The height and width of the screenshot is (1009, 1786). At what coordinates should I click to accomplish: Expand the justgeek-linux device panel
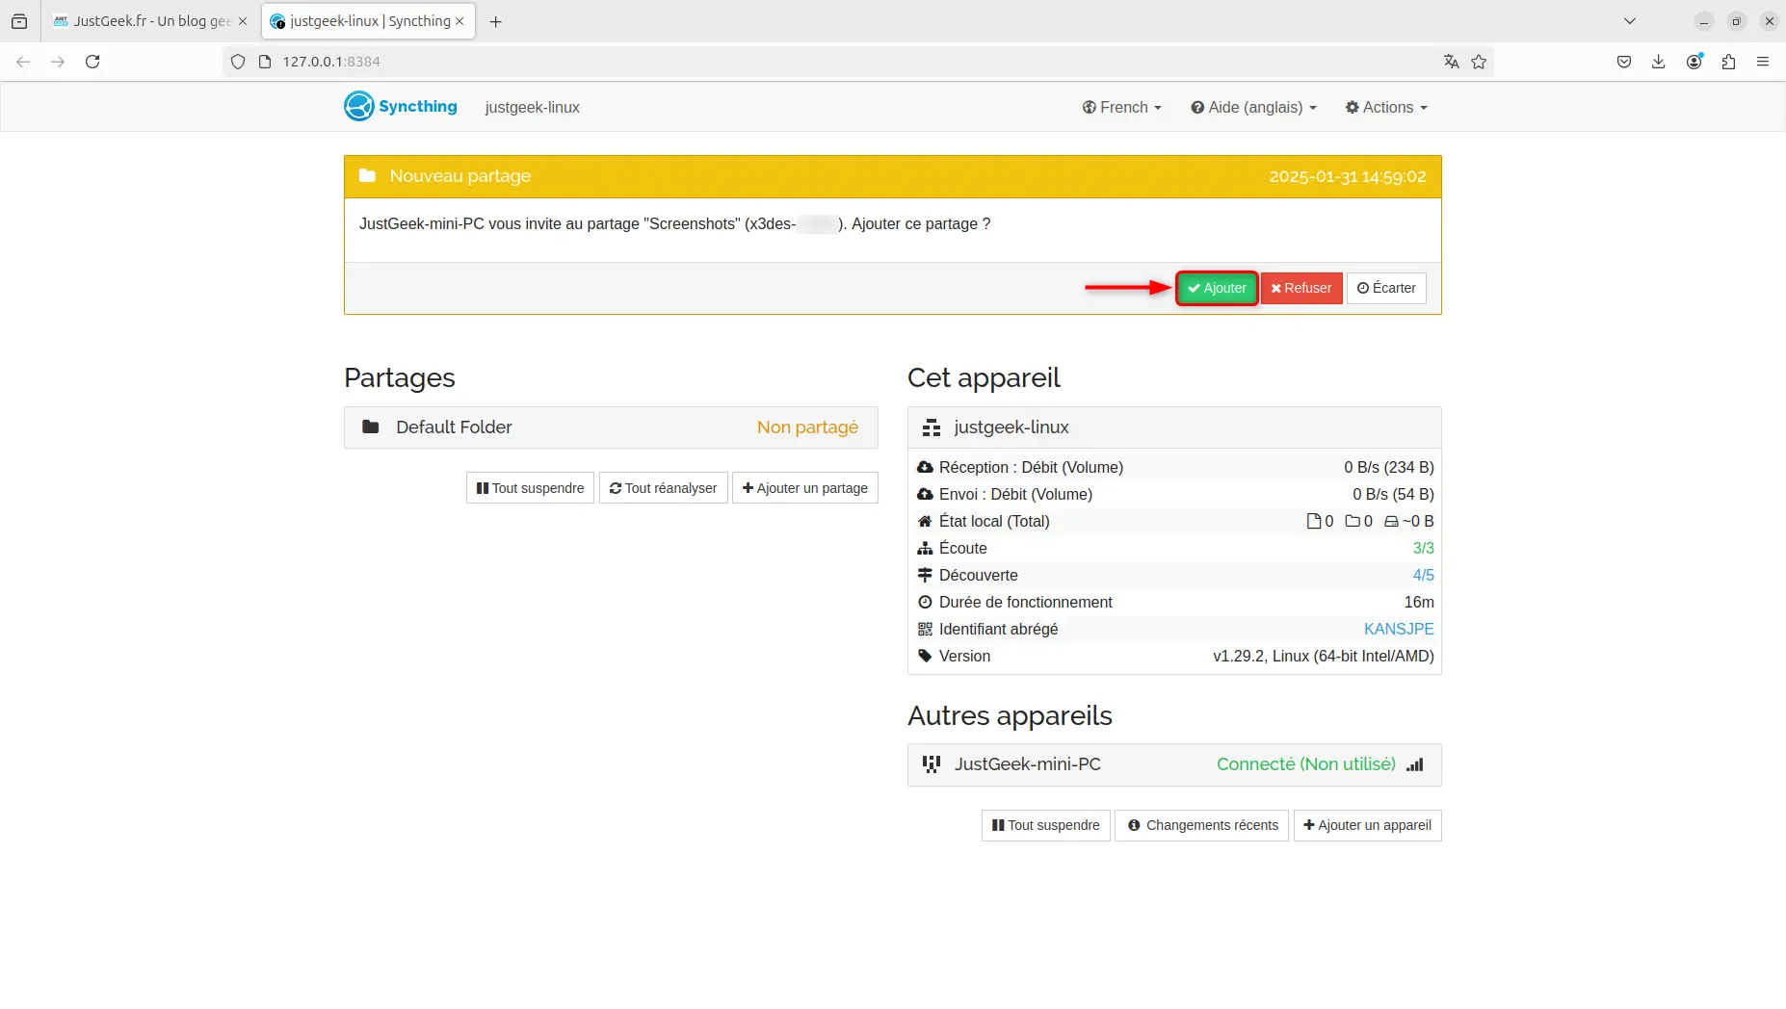coord(1174,427)
